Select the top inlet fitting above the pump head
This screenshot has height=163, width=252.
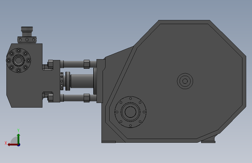coord(27,35)
